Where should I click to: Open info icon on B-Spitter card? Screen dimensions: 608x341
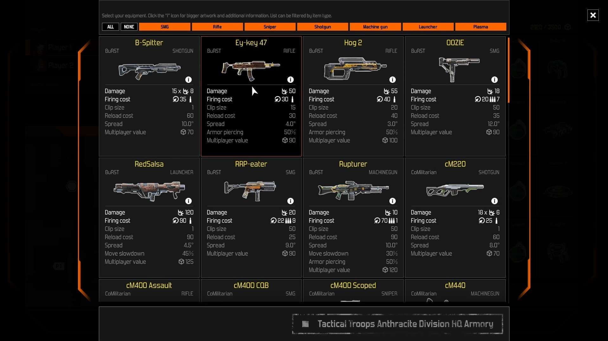point(189,80)
